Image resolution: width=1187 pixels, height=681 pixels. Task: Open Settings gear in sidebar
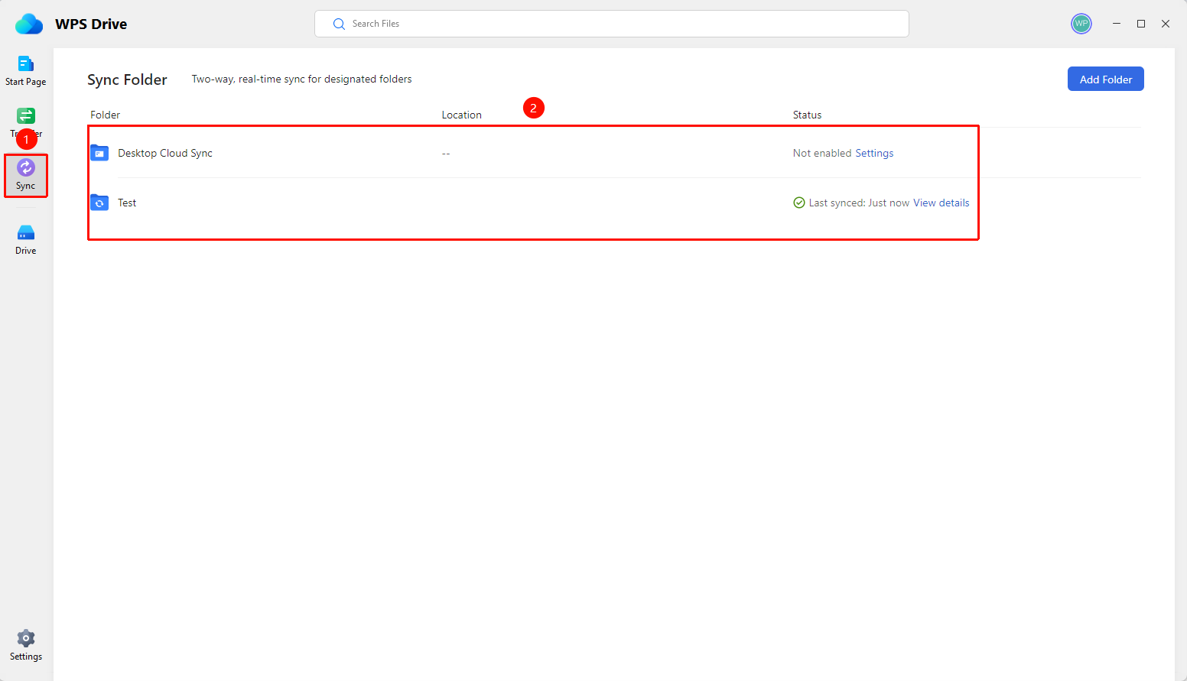(26, 638)
